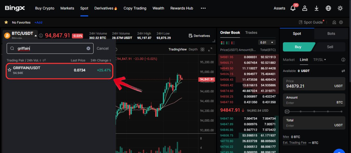Viewport: 351px width, 153px height.
Task: Open spot settings gear icon
Action: (x=341, y=22)
